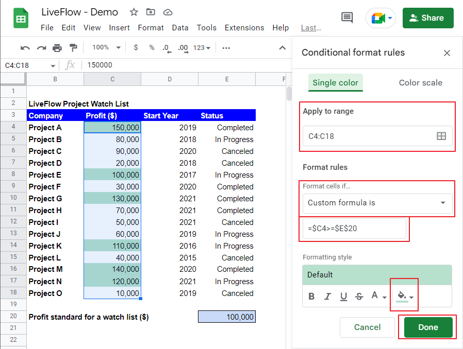Click the custom formula input field
The width and height of the screenshot is (463, 349).
point(354,229)
